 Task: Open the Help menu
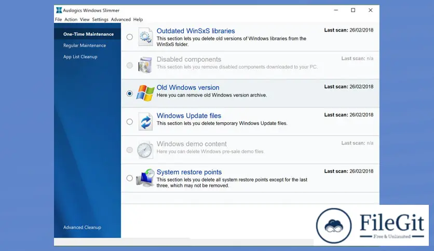(138, 19)
